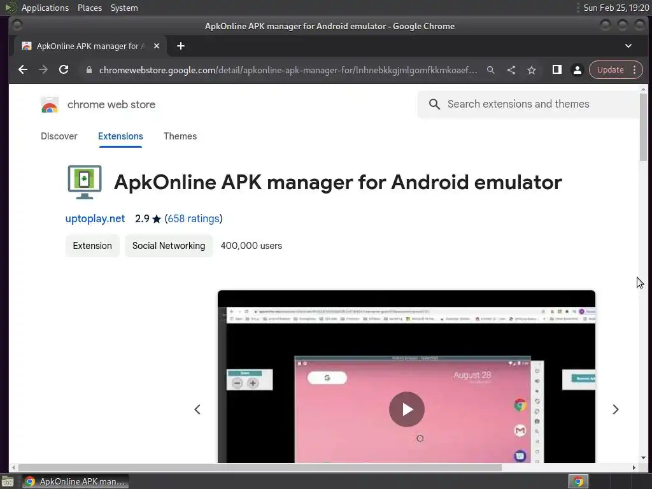Open the Chrome three-dot menu
The width and height of the screenshot is (652, 489).
click(635, 70)
